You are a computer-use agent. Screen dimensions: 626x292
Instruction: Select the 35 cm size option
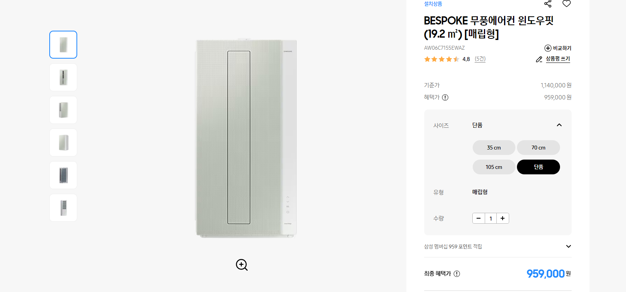(x=494, y=148)
